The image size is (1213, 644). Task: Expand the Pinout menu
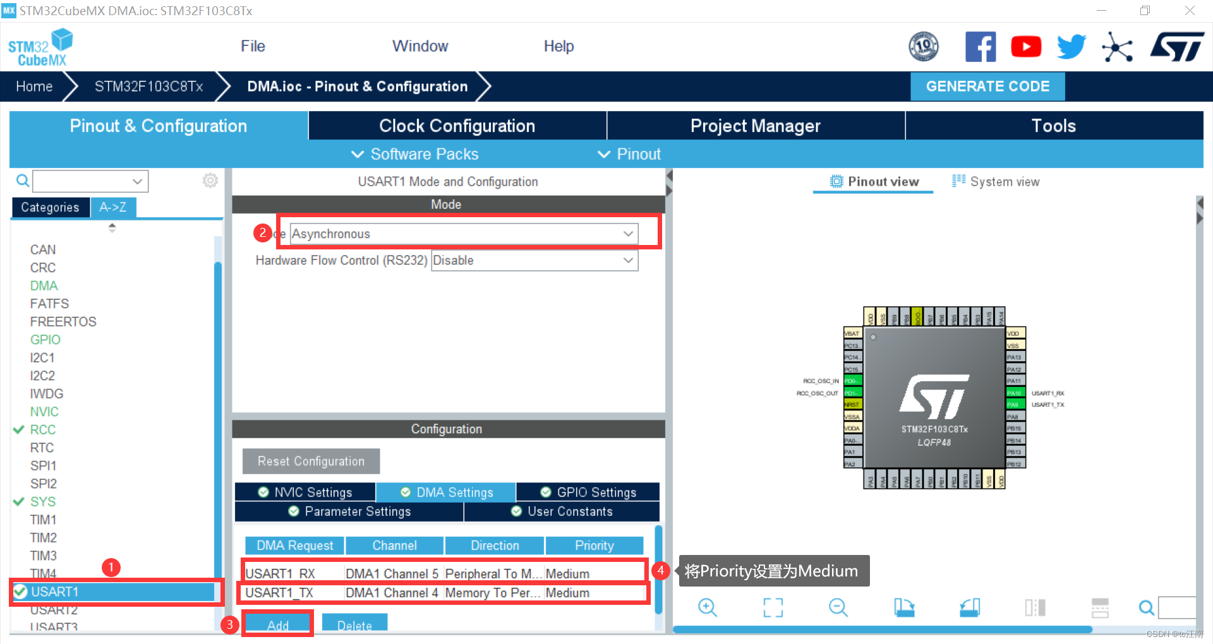629,154
